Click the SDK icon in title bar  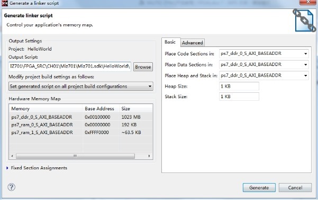[4, 3]
